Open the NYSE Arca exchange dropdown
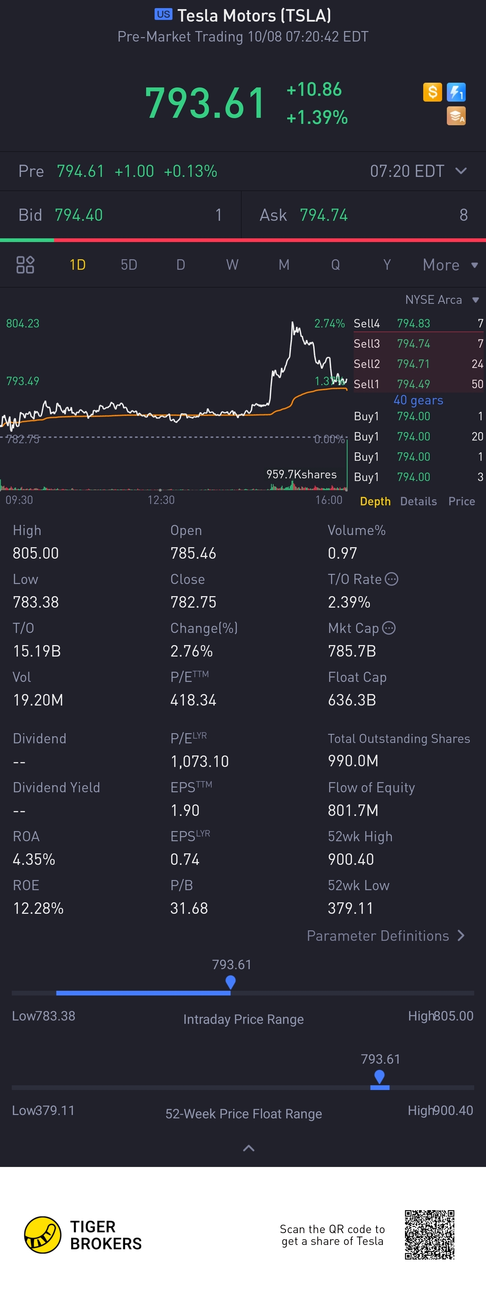The height and width of the screenshot is (1303, 486). click(442, 299)
